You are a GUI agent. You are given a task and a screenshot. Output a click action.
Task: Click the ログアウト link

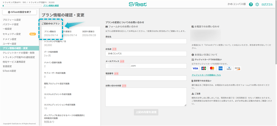267,4
